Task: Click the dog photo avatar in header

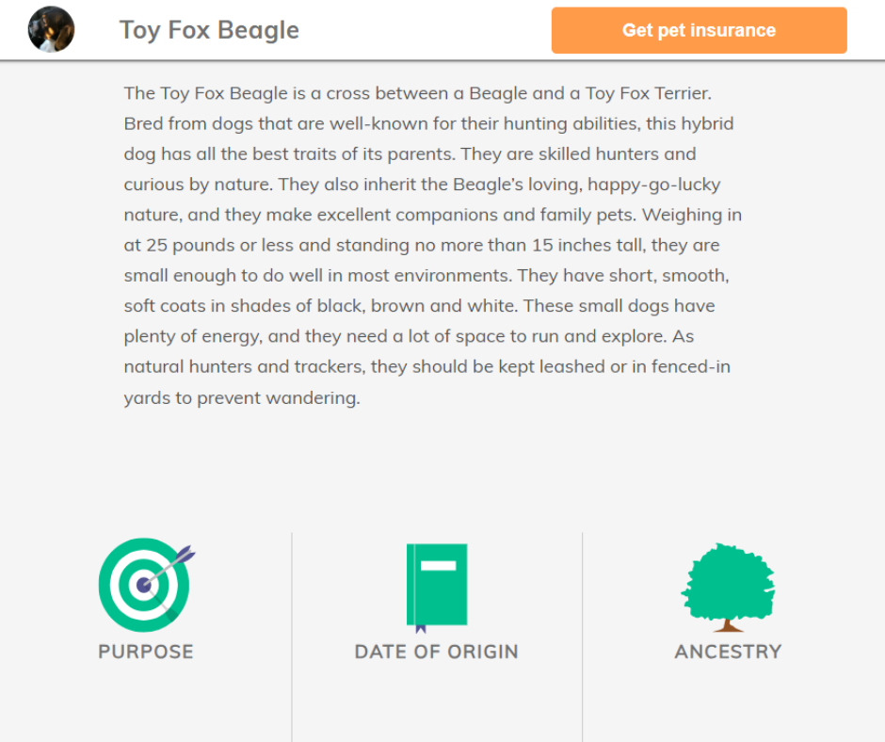Action: (x=51, y=30)
